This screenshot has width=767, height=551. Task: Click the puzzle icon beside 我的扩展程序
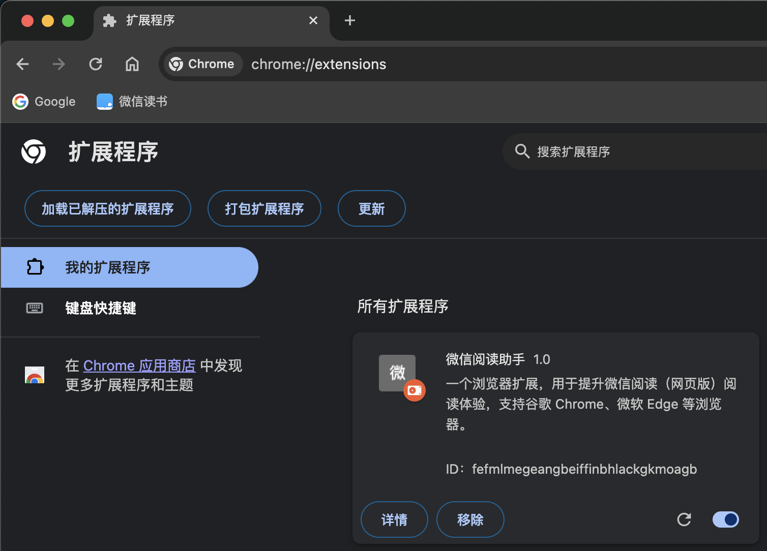click(35, 267)
